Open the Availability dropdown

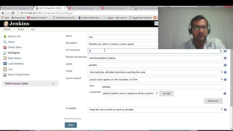tap(155, 110)
